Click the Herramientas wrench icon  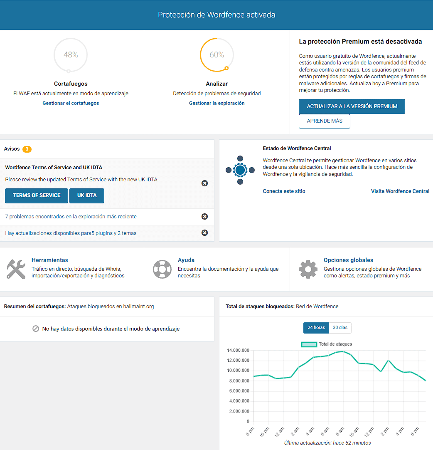pos(16,269)
